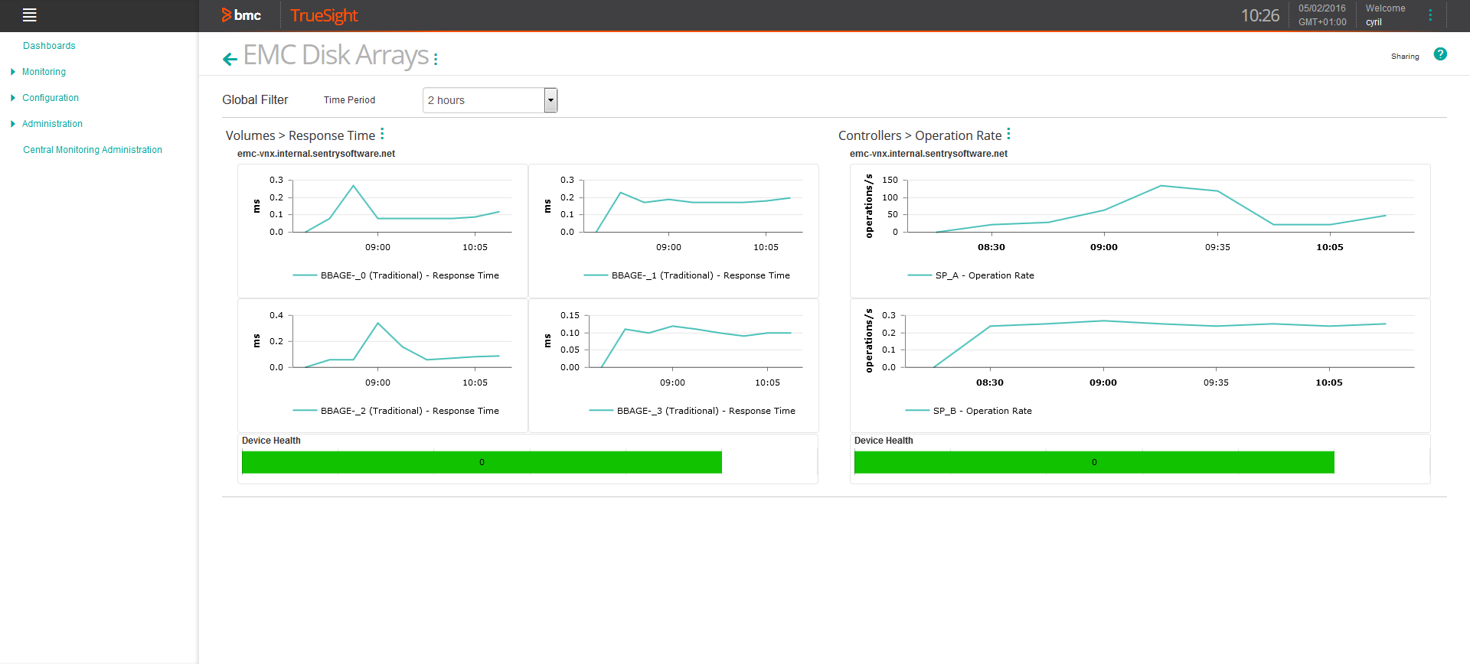Screen dimensions: 1470x664
Task: Expand the Configuration navigation section
Action: point(13,98)
